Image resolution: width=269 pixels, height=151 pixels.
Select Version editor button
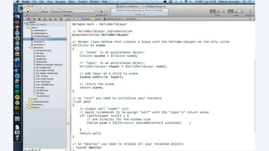tap(224, 11)
